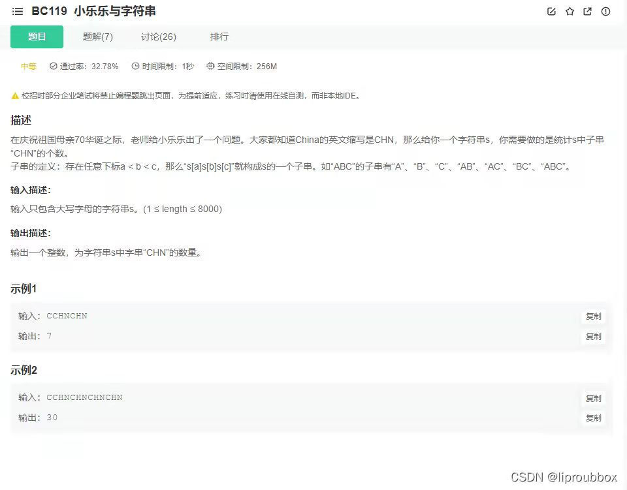This screenshot has height=490, width=627.
Task: Click the input value CCHNCHNCHNCHN
Action: (x=84, y=397)
